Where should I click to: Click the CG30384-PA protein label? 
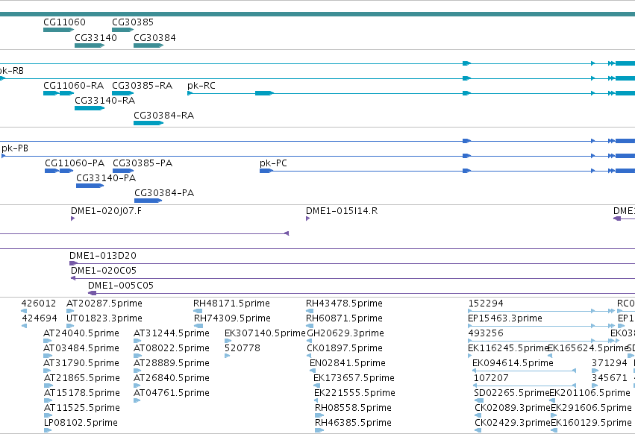(164, 193)
